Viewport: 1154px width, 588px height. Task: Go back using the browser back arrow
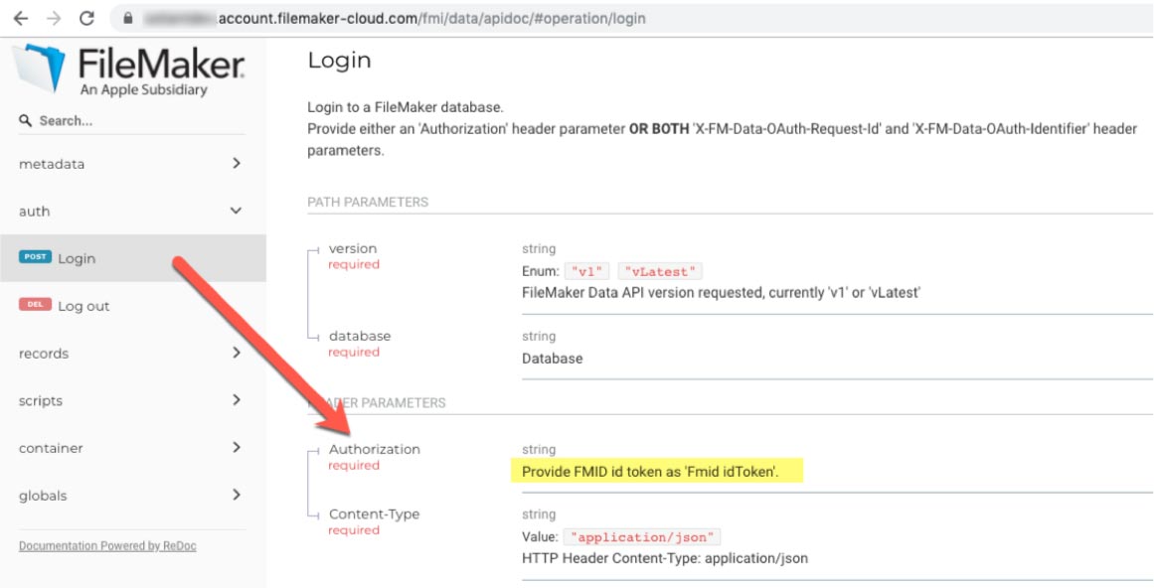pyautogui.click(x=21, y=18)
